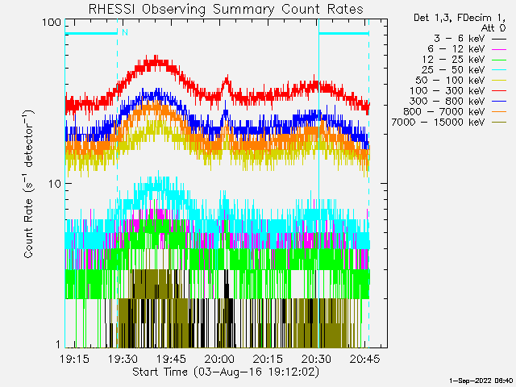Click the 20:45 x-axis tick label
The height and width of the screenshot is (387, 516).
pos(364,359)
